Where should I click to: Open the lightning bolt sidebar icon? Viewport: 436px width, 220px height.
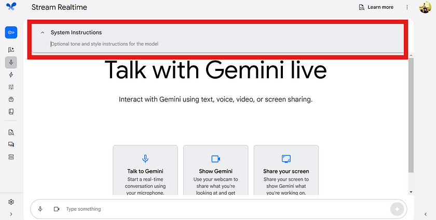coord(11,75)
